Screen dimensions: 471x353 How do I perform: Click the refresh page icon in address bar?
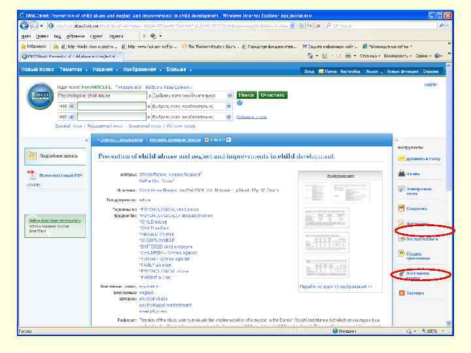tap(309, 25)
